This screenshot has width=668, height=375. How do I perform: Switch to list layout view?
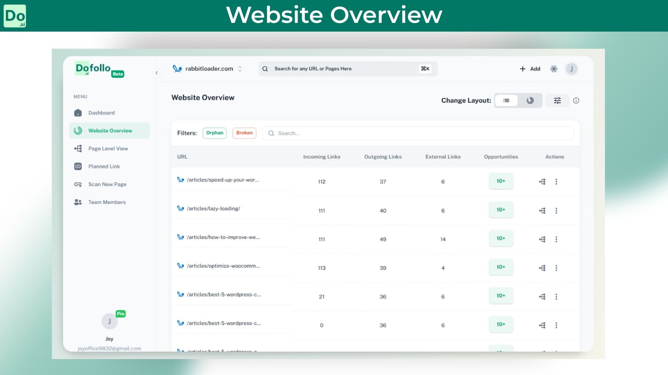[x=506, y=100]
